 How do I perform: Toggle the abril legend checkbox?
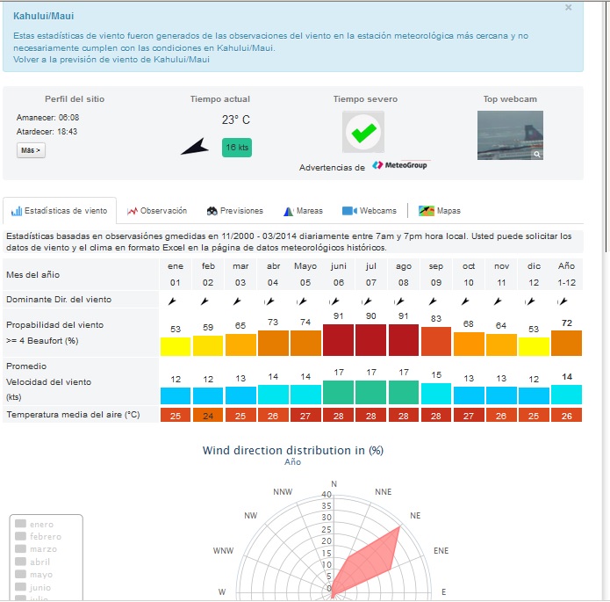point(20,562)
